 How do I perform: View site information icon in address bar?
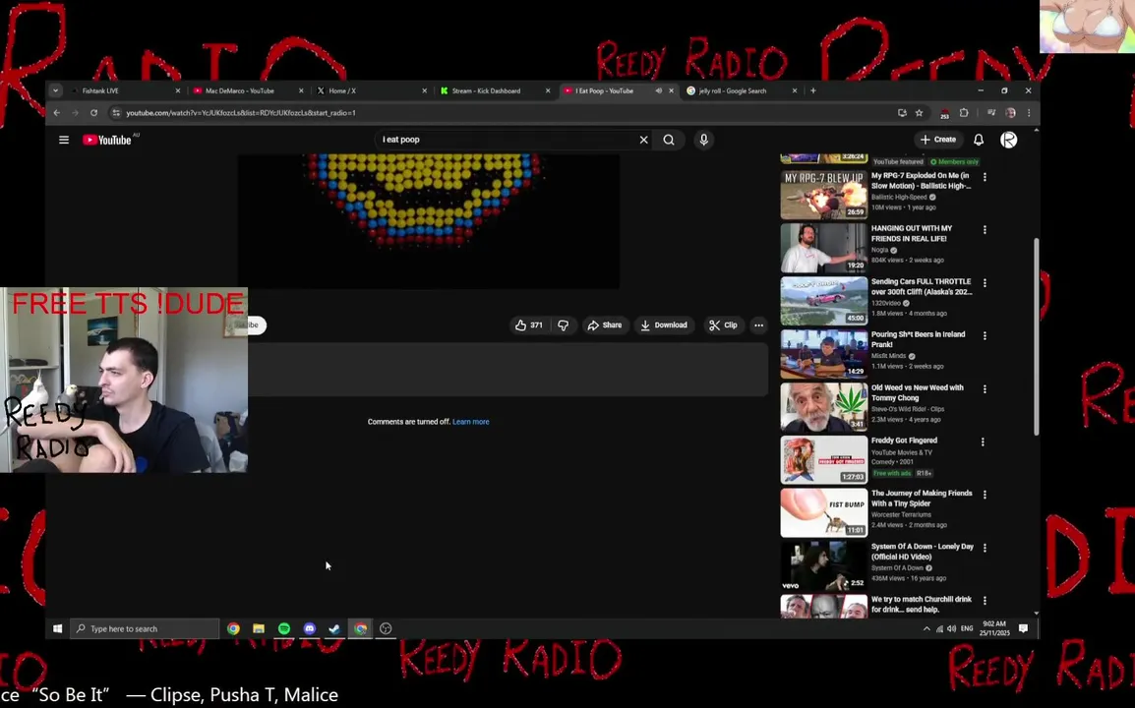116,113
